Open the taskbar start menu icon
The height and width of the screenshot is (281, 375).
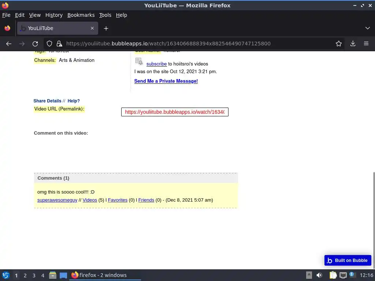click(x=6, y=275)
